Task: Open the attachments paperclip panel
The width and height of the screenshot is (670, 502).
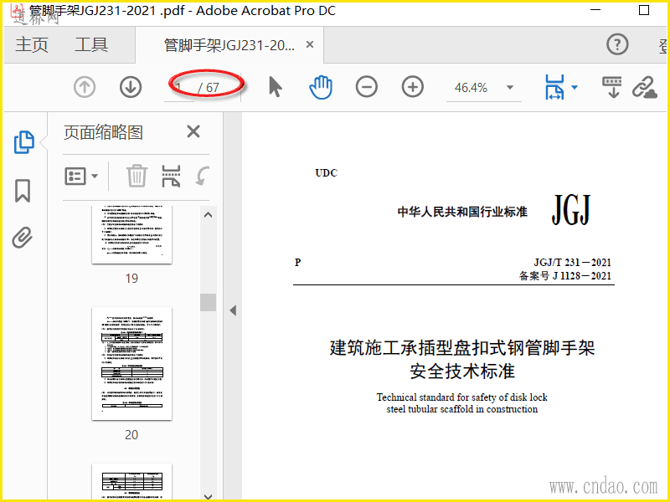Action: [23, 238]
